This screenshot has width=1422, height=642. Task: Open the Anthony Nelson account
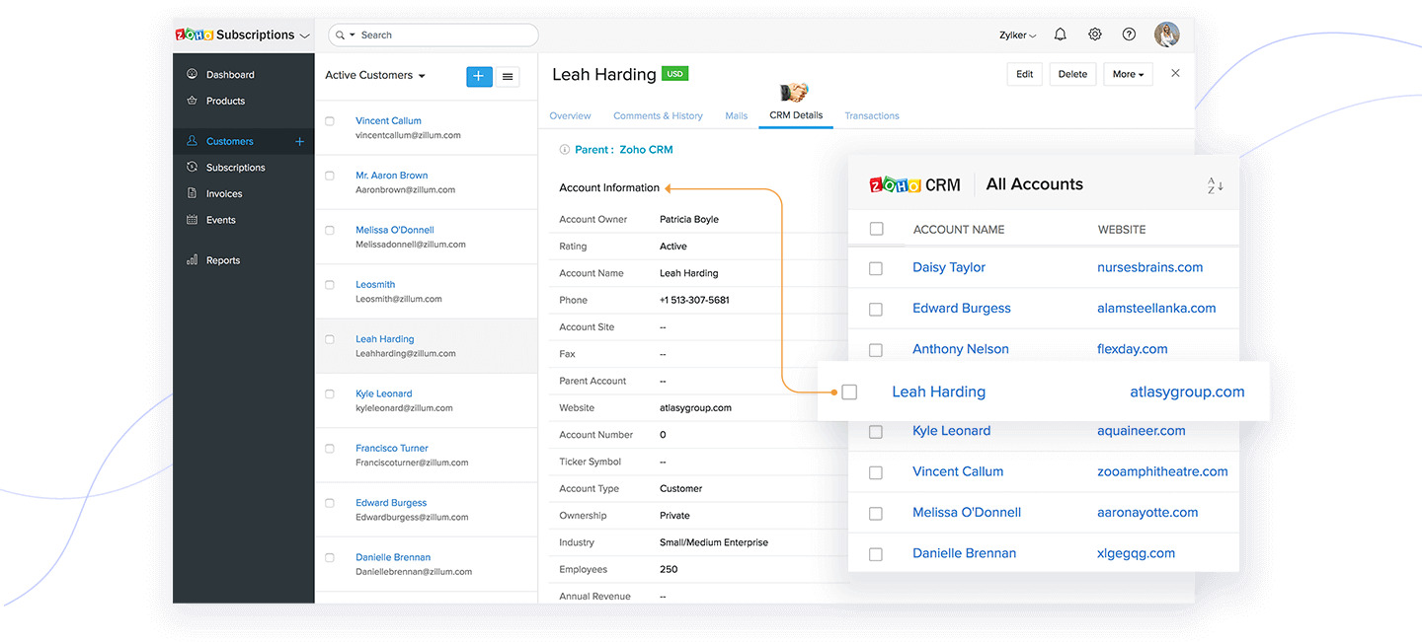(x=961, y=349)
